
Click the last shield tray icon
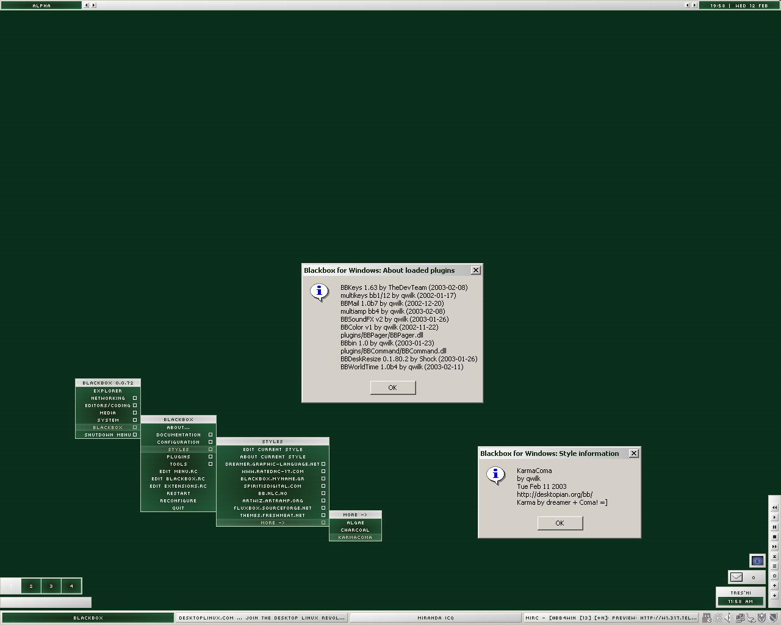point(773,618)
